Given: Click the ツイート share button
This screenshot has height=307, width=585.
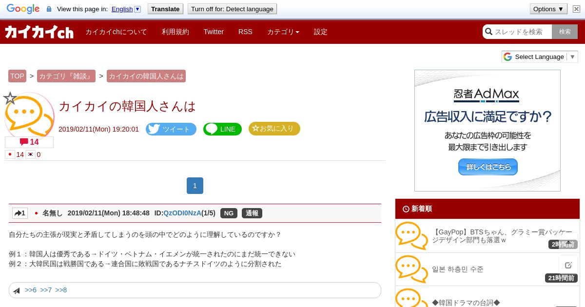Looking at the screenshot, I should pyautogui.click(x=171, y=129).
